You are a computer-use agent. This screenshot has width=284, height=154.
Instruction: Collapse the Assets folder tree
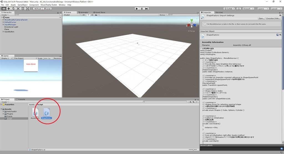coord(1,109)
